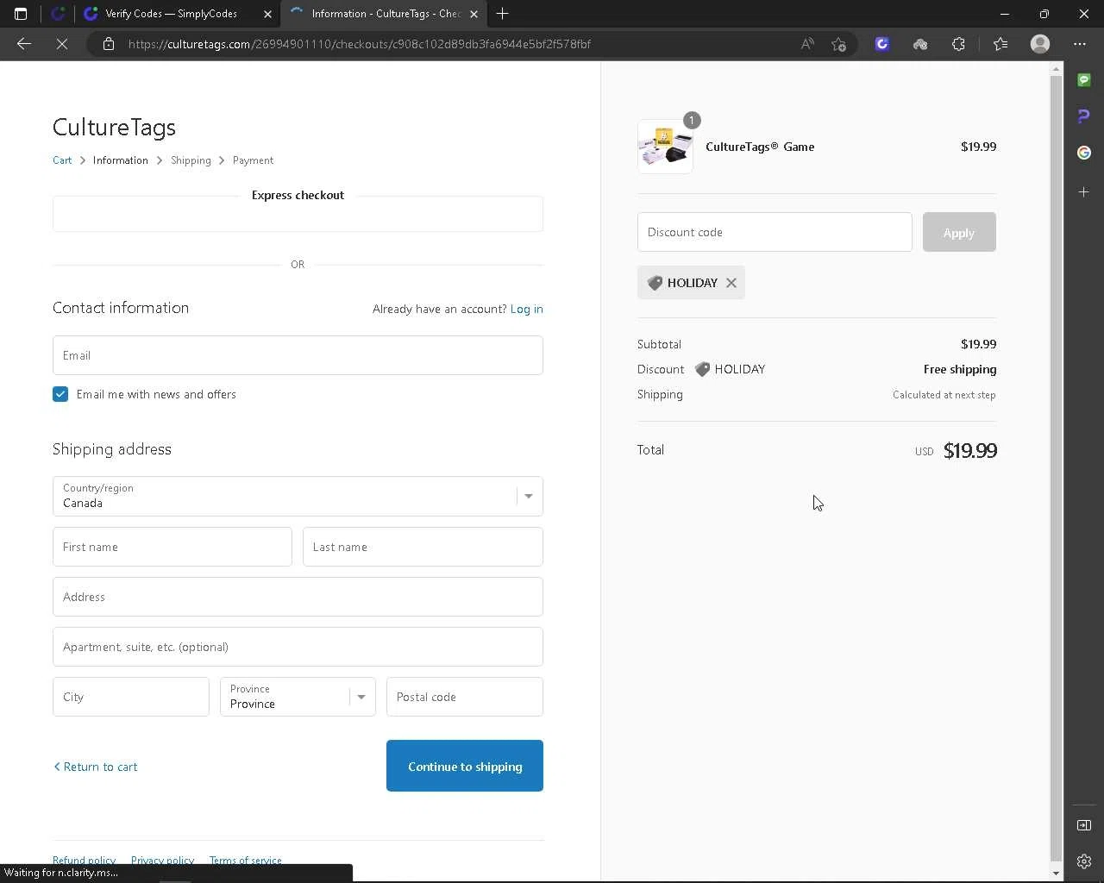1104x883 pixels.
Task: Click the CultureTags Game product thumbnail
Action: tap(665, 147)
